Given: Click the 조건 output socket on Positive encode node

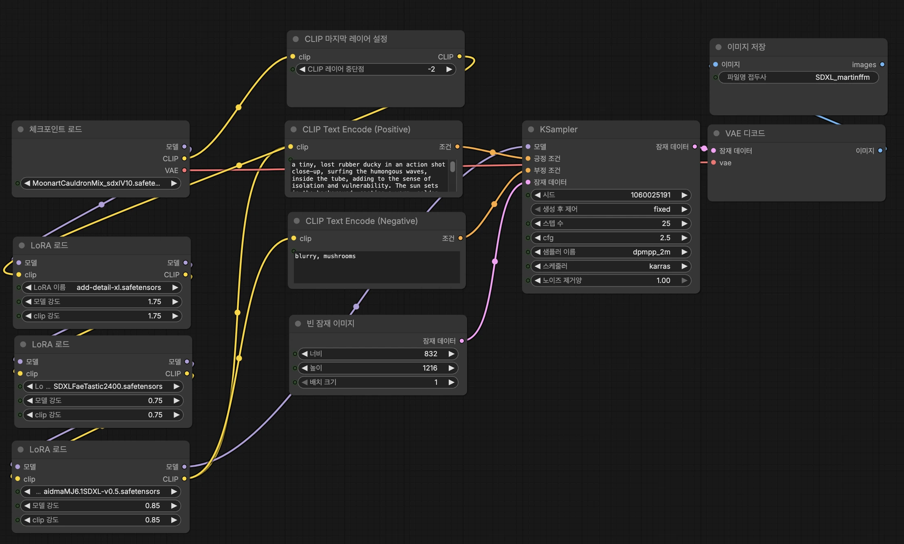Looking at the screenshot, I should [457, 147].
